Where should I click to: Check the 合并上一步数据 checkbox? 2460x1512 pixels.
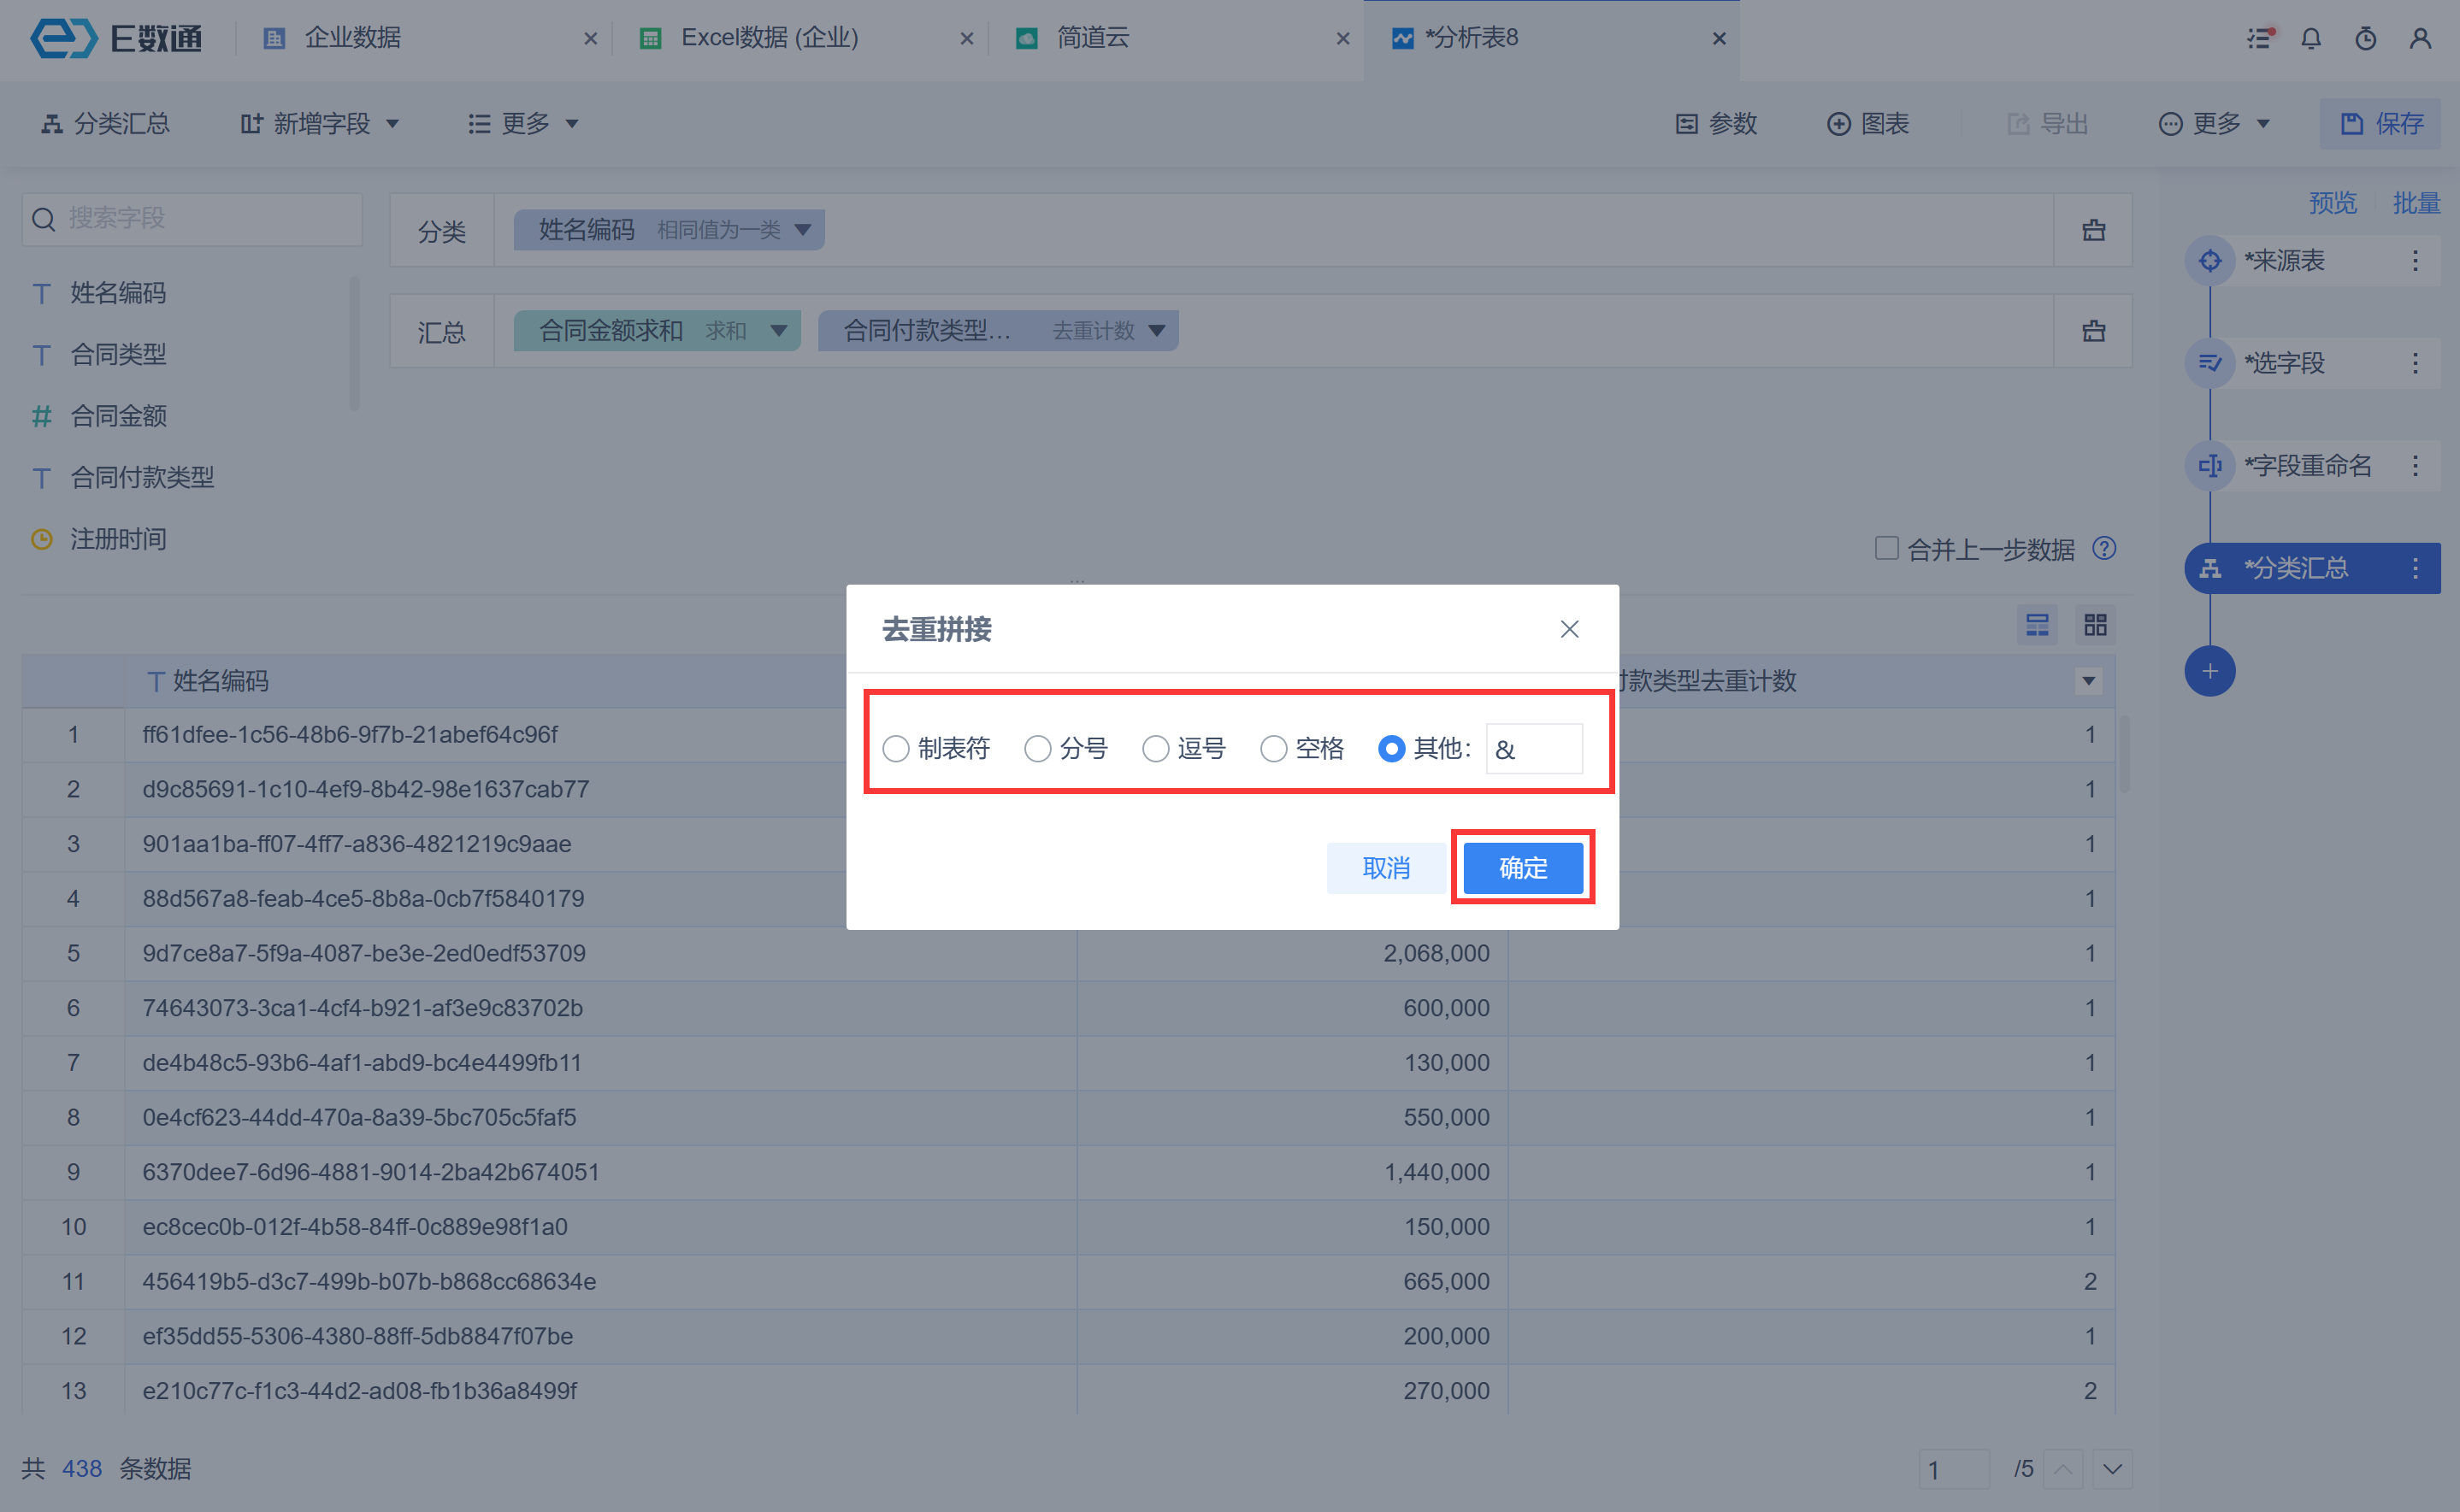click(x=1887, y=549)
